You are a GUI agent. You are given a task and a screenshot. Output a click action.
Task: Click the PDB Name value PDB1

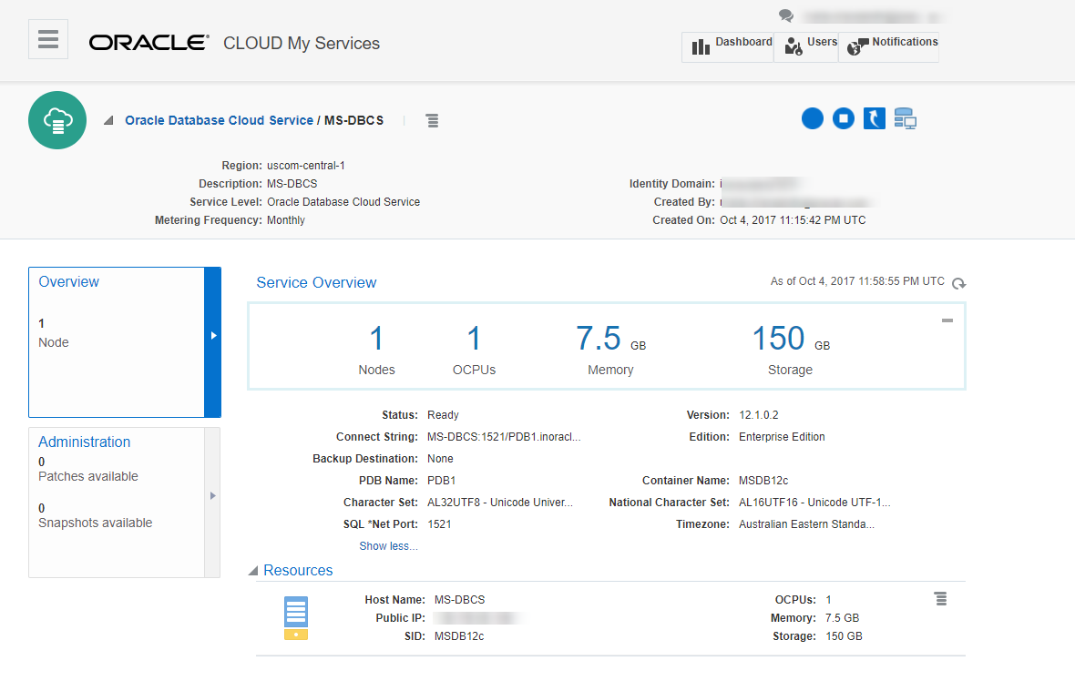(x=442, y=481)
